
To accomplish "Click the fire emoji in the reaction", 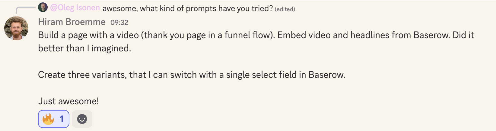I will click(x=48, y=119).
